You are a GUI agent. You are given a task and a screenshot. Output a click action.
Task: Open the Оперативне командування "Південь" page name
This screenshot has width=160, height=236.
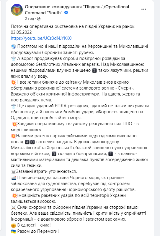(x=77, y=9)
